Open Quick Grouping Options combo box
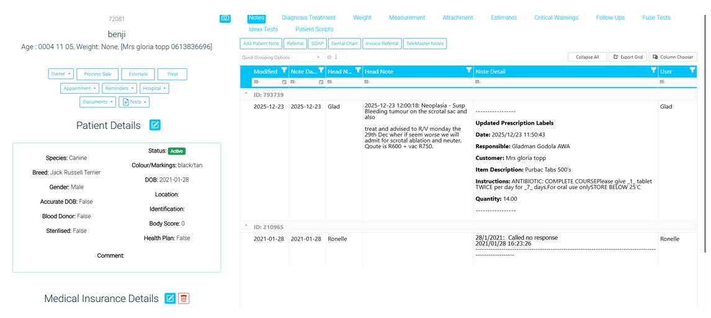711x318 pixels. [x=280, y=58]
